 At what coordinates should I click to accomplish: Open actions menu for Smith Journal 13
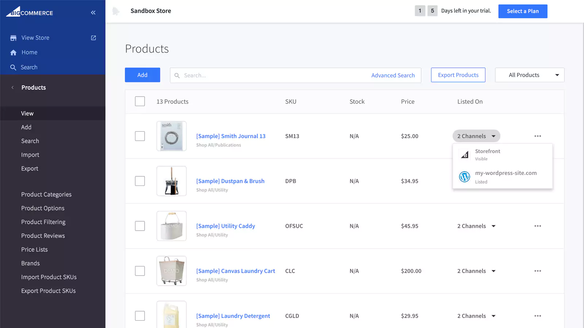click(538, 136)
